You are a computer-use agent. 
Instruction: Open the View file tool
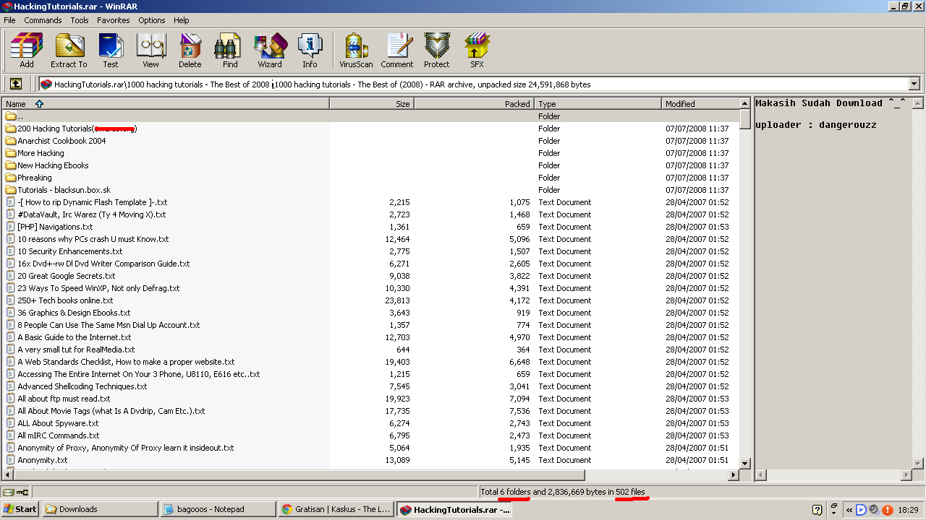click(x=150, y=51)
